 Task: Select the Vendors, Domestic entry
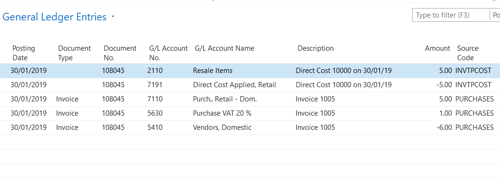[x=222, y=128]
